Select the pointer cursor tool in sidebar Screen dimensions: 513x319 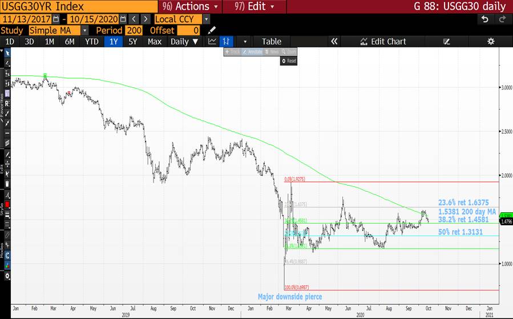7,53
